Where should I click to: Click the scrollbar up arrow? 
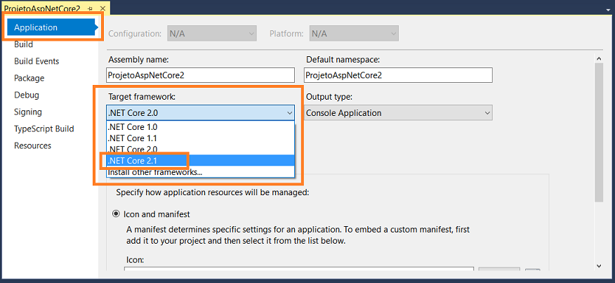[599, 59]
